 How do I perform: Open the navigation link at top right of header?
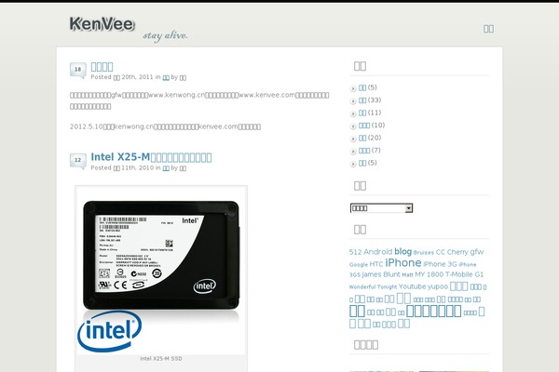pos(488,29)
